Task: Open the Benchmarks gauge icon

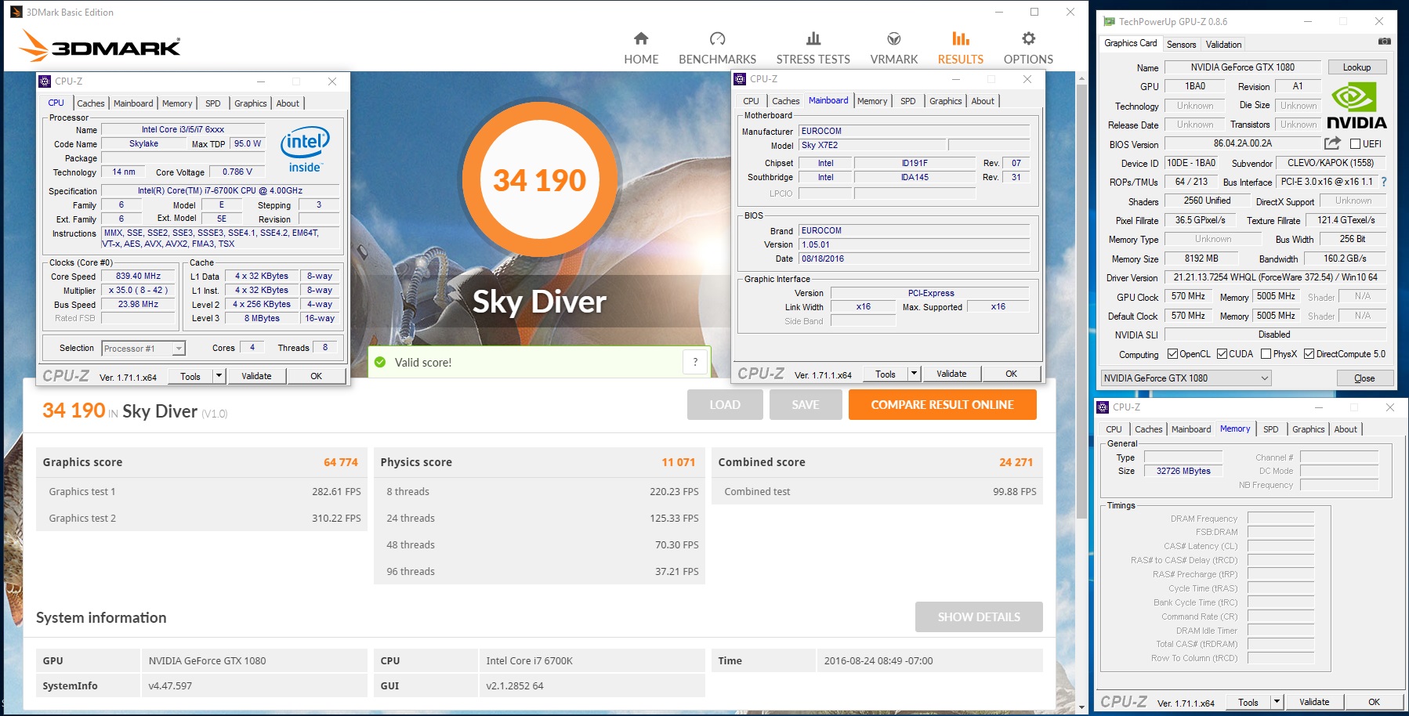Action: 717,39
